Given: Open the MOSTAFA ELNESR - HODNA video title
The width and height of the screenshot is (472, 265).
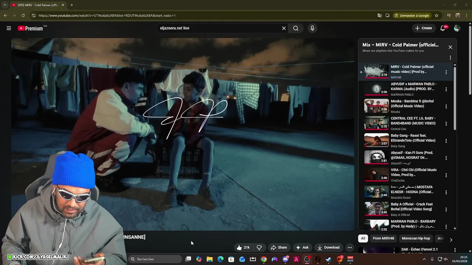Looking at the screenshot, I should (412, 190).
